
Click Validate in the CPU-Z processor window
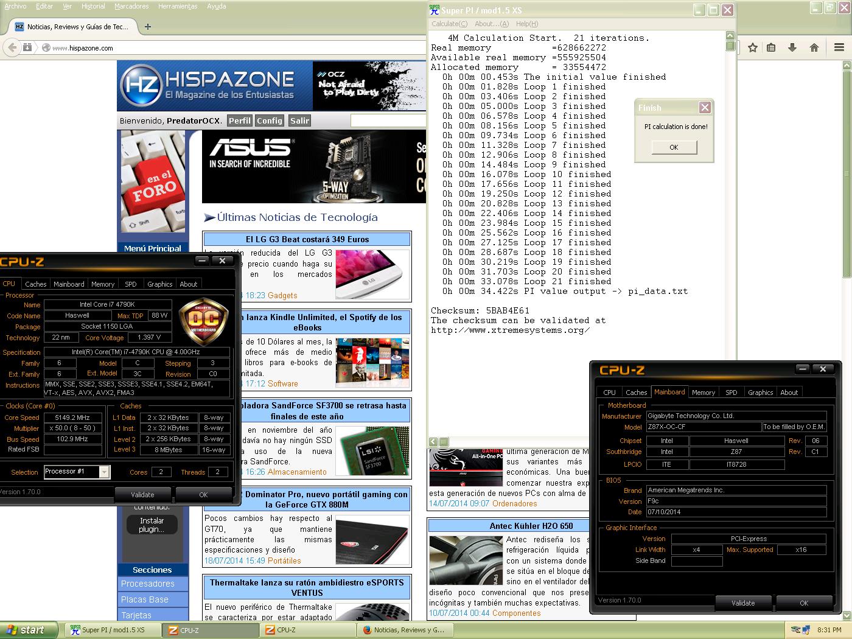143,495
